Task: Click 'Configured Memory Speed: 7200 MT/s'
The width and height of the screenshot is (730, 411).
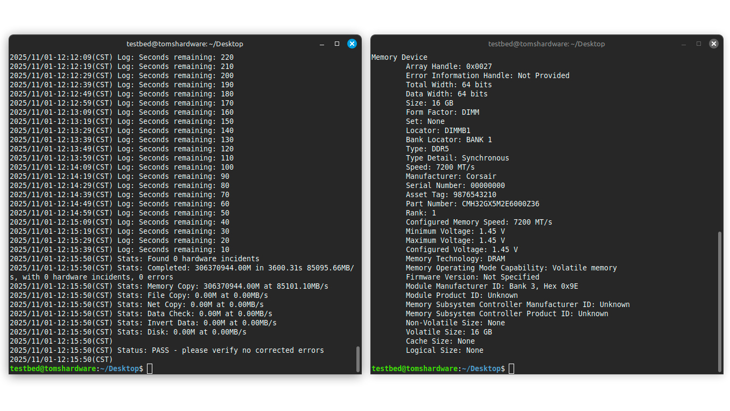Action: pyautogui.click(x=479, y=222)
